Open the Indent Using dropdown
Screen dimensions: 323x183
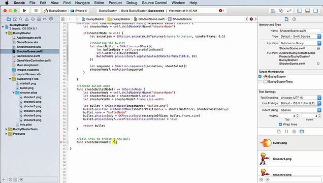coord(300,110)
